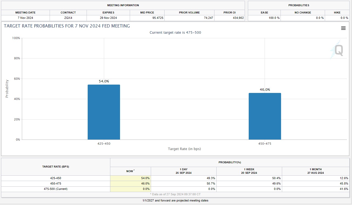Image resolution: width=352 pixels, height=205 pixels.
Task: Click the MEETING DATE column header
Action: (x=25, y=13)
